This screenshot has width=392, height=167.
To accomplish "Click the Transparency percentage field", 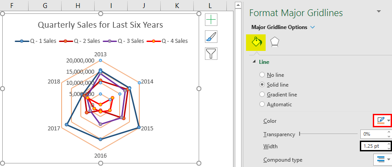I will 374,134.
